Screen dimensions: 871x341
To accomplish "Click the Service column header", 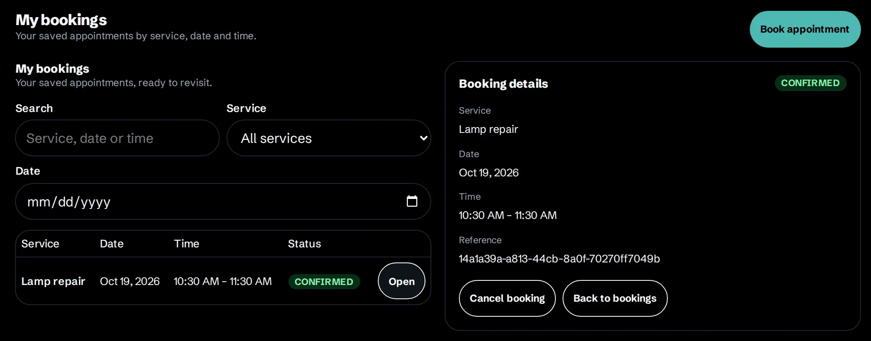I will tap(40, 244).
